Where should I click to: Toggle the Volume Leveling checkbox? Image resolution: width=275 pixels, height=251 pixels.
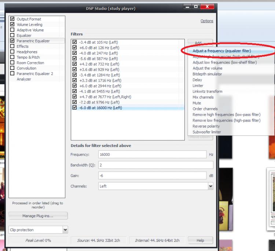(12, 24)
